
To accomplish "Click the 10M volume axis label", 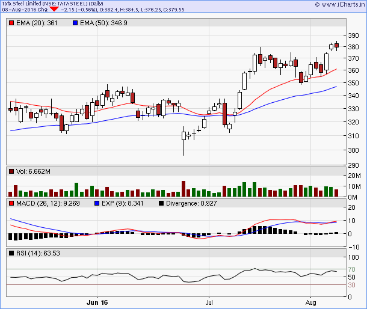I will coord(354,186).
